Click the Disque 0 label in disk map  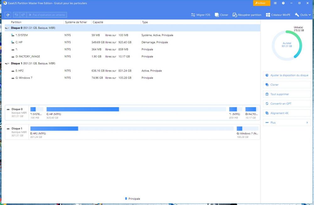click(17, 109)
